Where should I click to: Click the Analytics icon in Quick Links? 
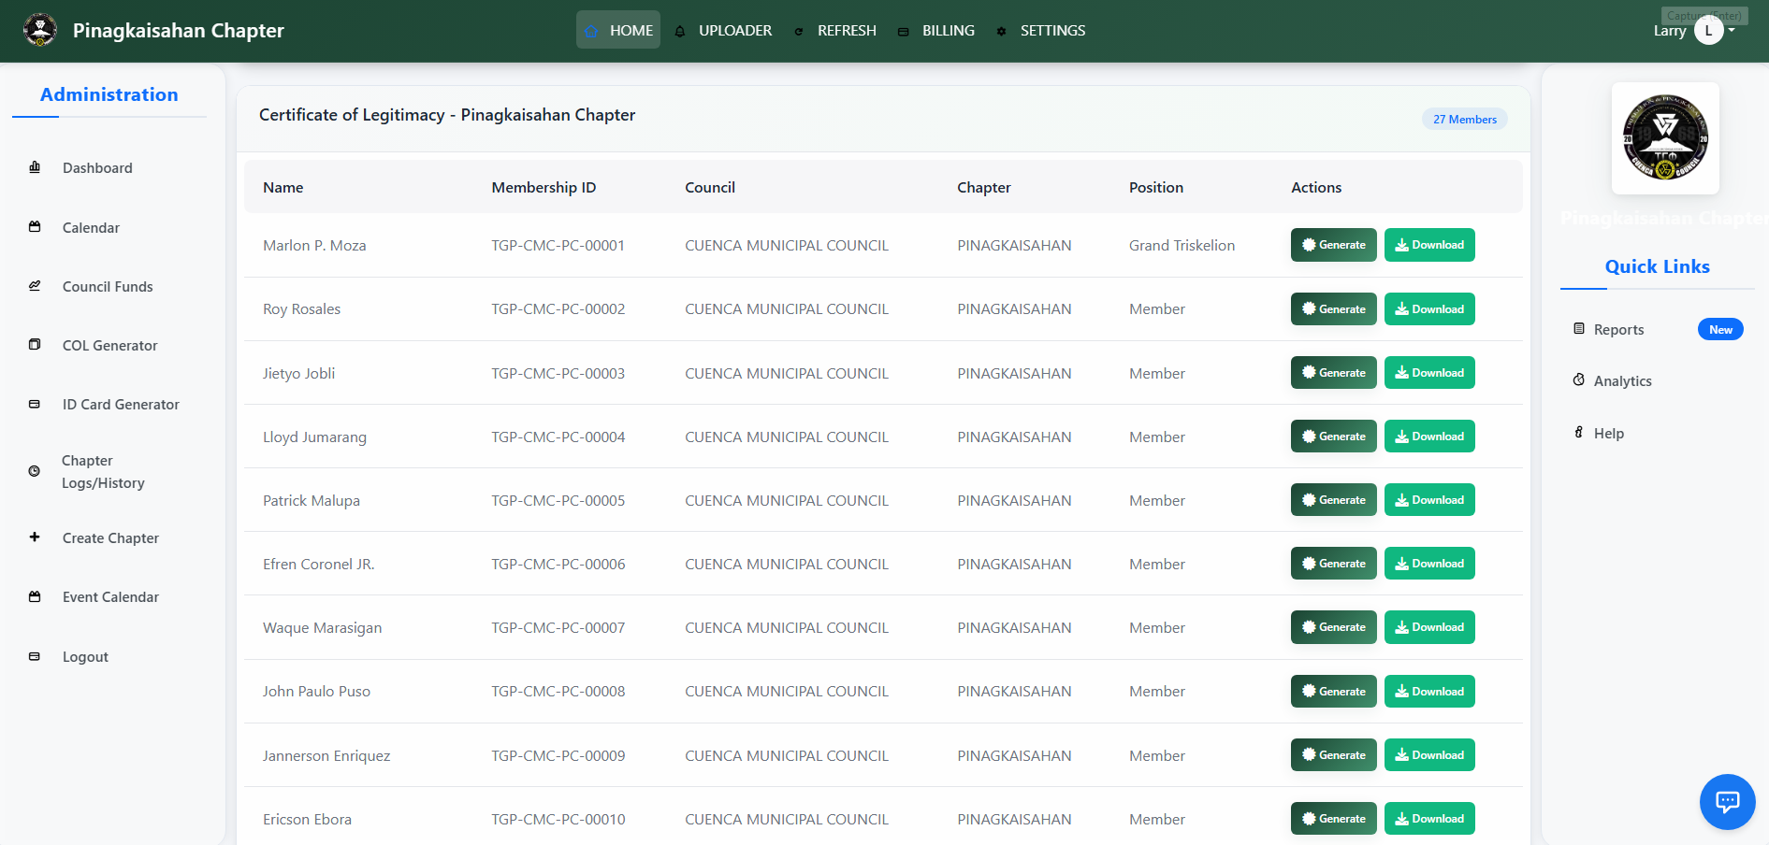pyautogui.click(x=1579, y=380)
